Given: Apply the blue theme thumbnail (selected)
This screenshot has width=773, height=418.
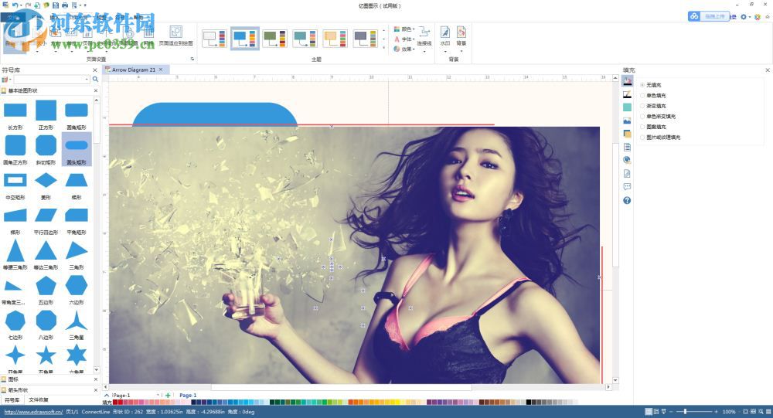Looking at the screenshot, I should (x=245, y=39).
